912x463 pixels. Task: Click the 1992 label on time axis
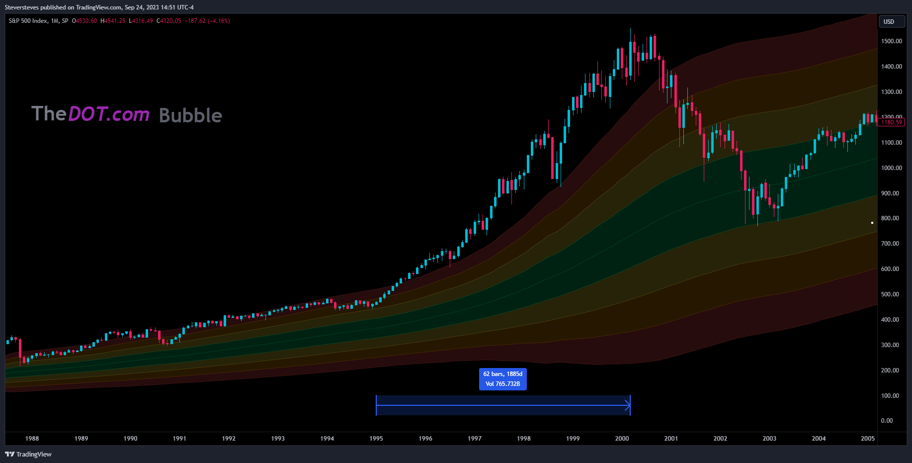(x=229, y=439)
